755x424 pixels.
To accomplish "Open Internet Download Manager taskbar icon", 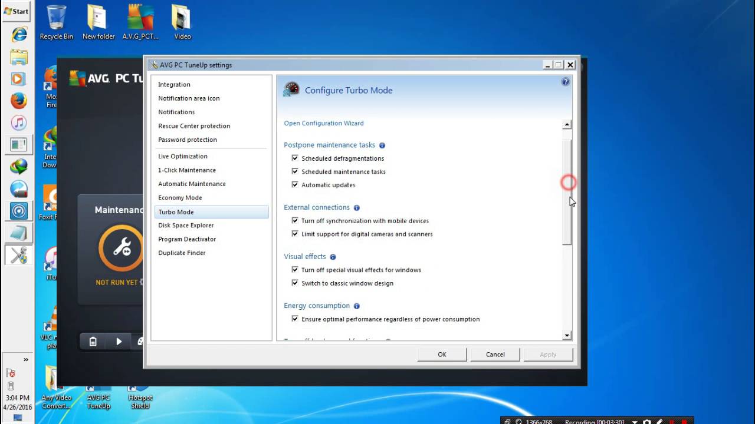I will pos(19,167).
